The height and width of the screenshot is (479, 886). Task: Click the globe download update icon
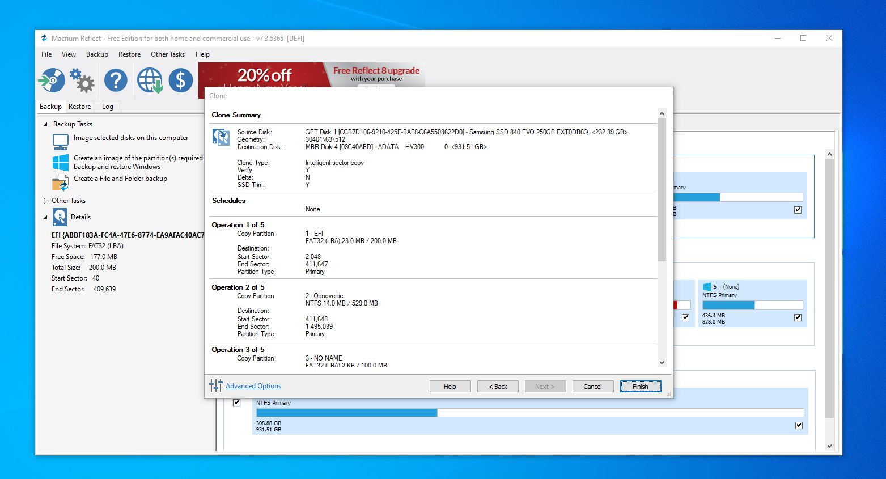point(150,80)
